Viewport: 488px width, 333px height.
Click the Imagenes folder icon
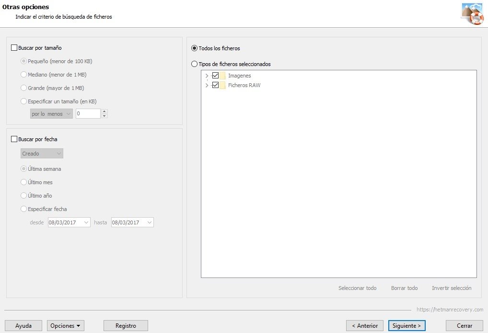click(x=222, y=76)
